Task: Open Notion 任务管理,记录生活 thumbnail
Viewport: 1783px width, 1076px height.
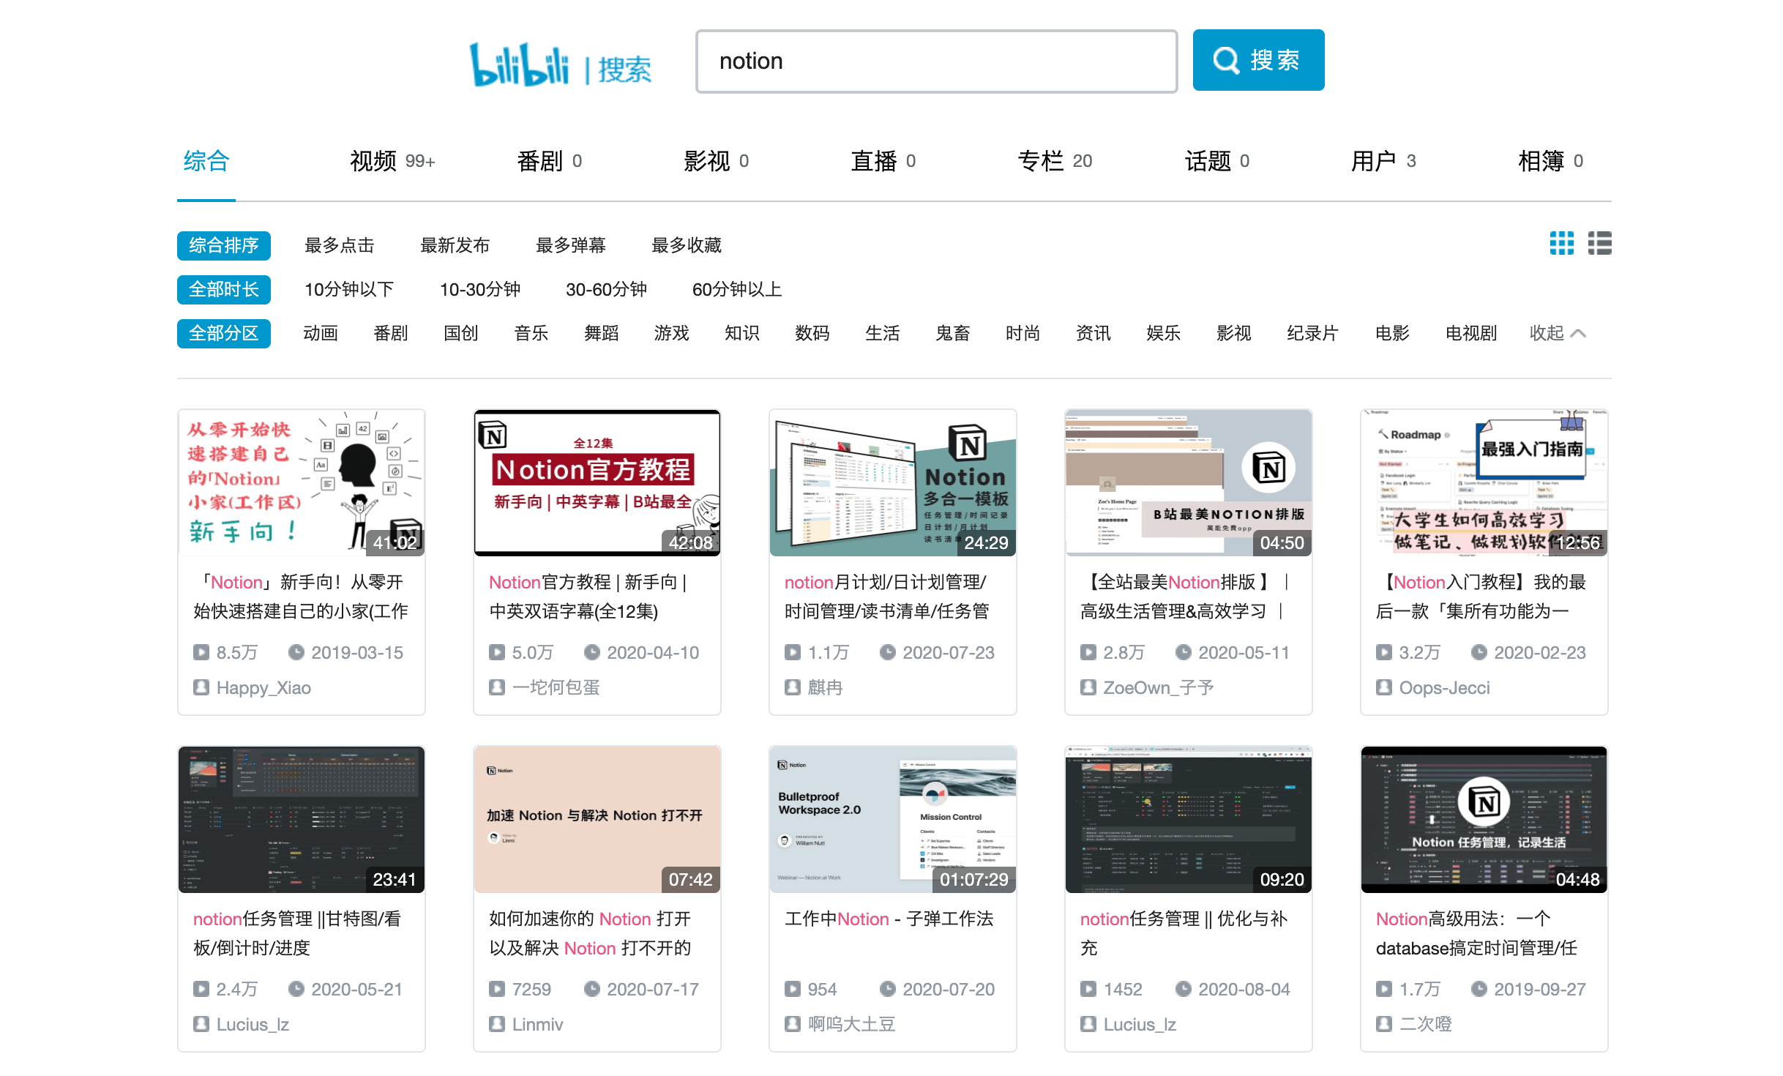Action: click(x=1484, y=820)
